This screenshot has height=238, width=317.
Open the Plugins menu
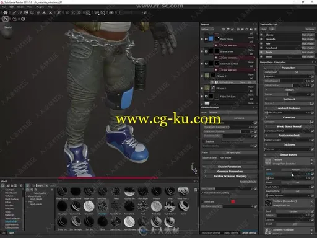(x=40, y=7)
